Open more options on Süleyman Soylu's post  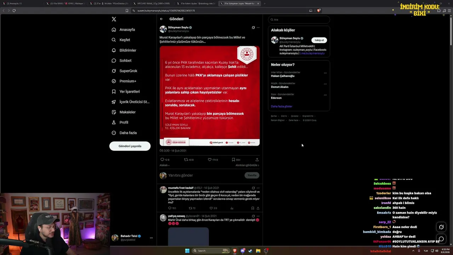click(258, 28)
